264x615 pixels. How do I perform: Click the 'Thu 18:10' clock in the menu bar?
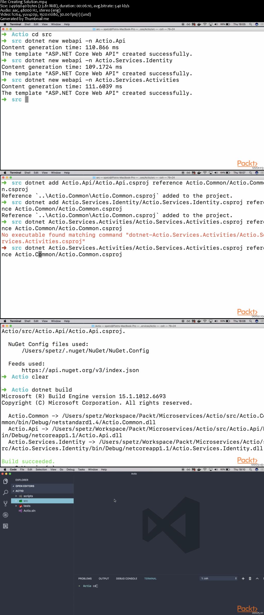point(240,469)
